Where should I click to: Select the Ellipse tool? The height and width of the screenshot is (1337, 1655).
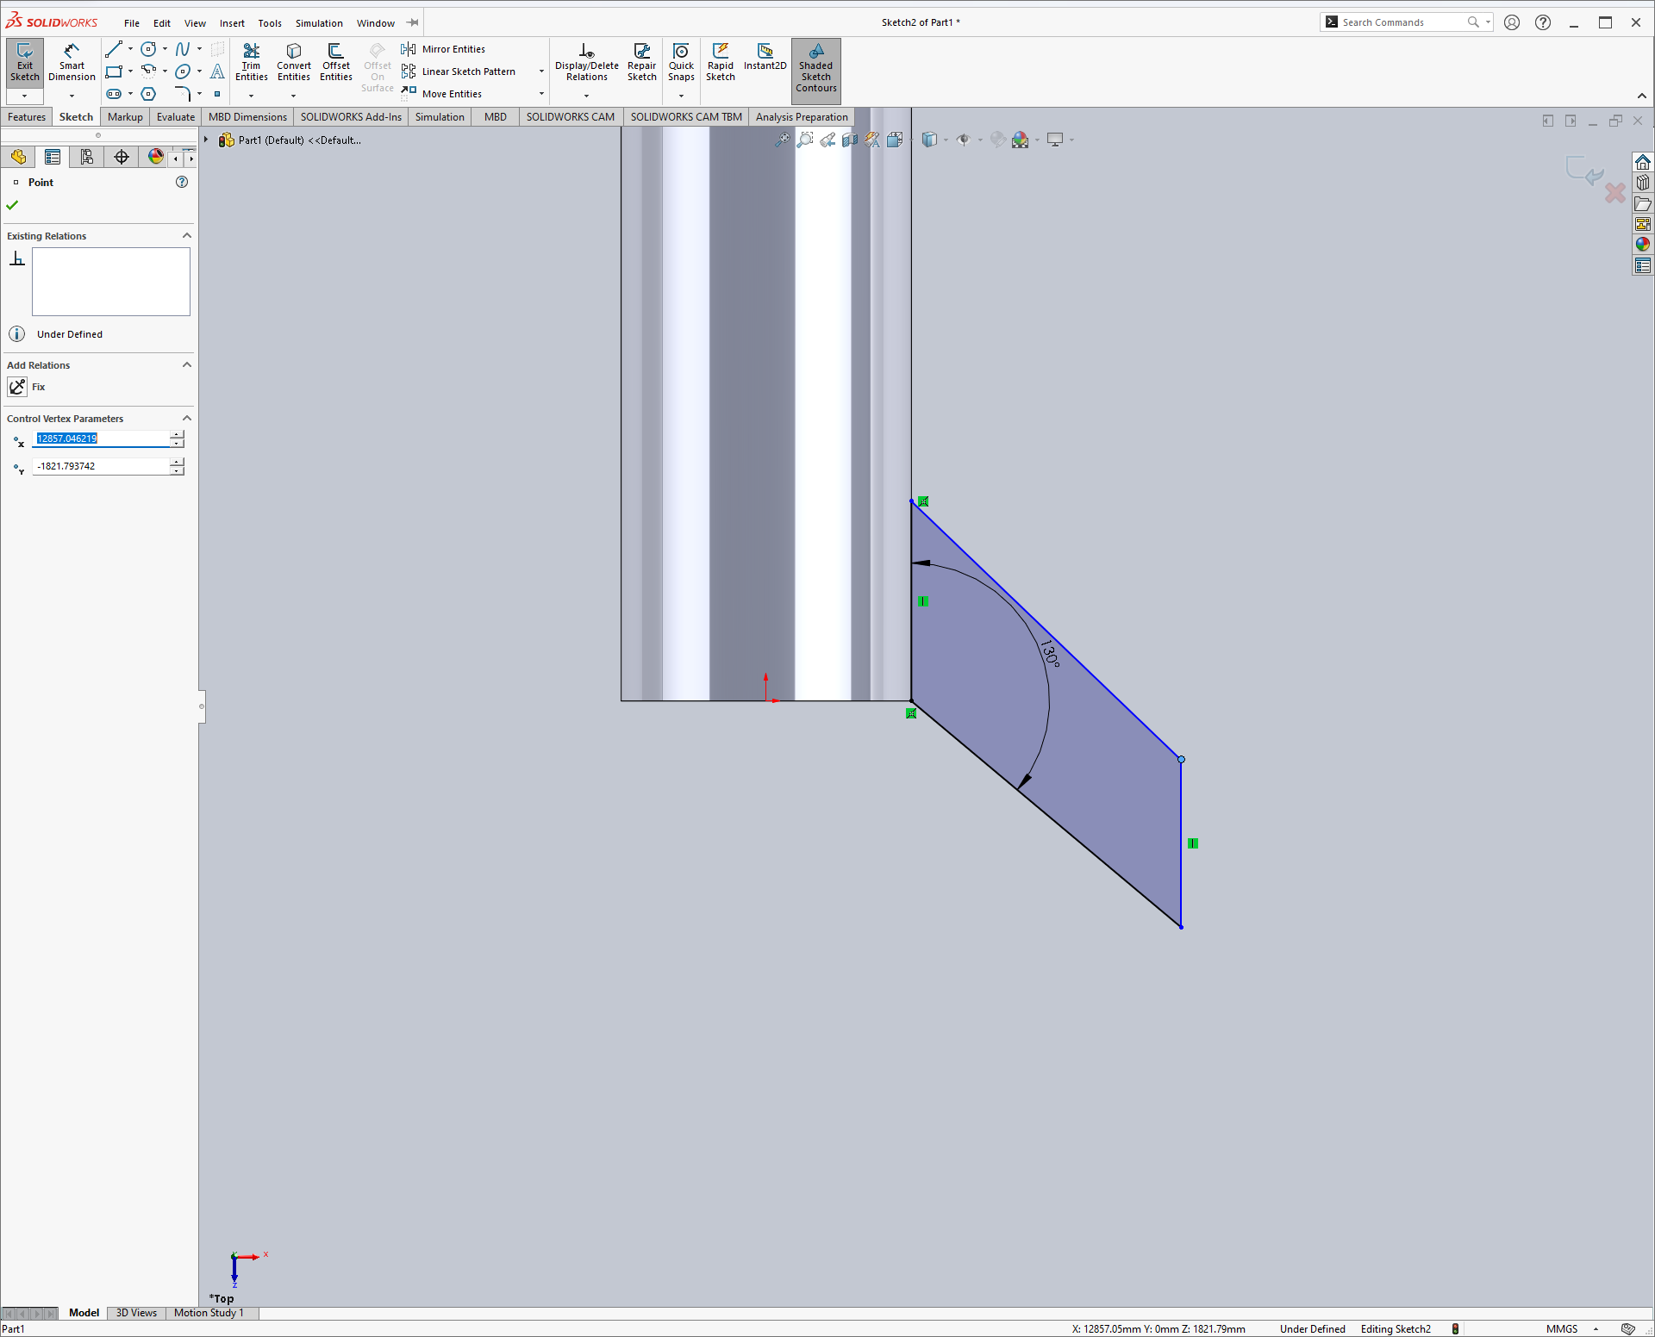point(183,72)
